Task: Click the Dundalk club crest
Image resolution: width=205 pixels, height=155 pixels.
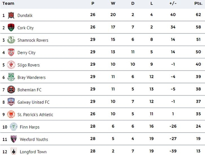Action: tap(11, 15)
